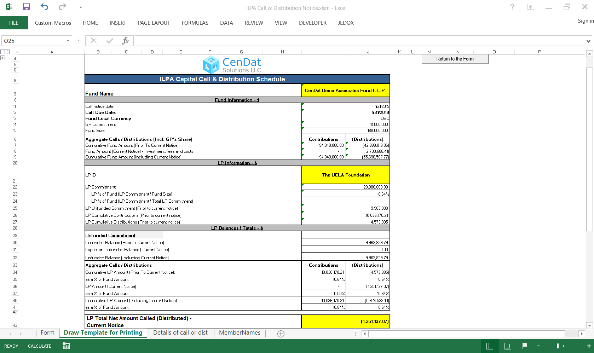This screenshot has width=594, height=353.
Task: Click the zoom slider handle
Action: click(558, 346)
